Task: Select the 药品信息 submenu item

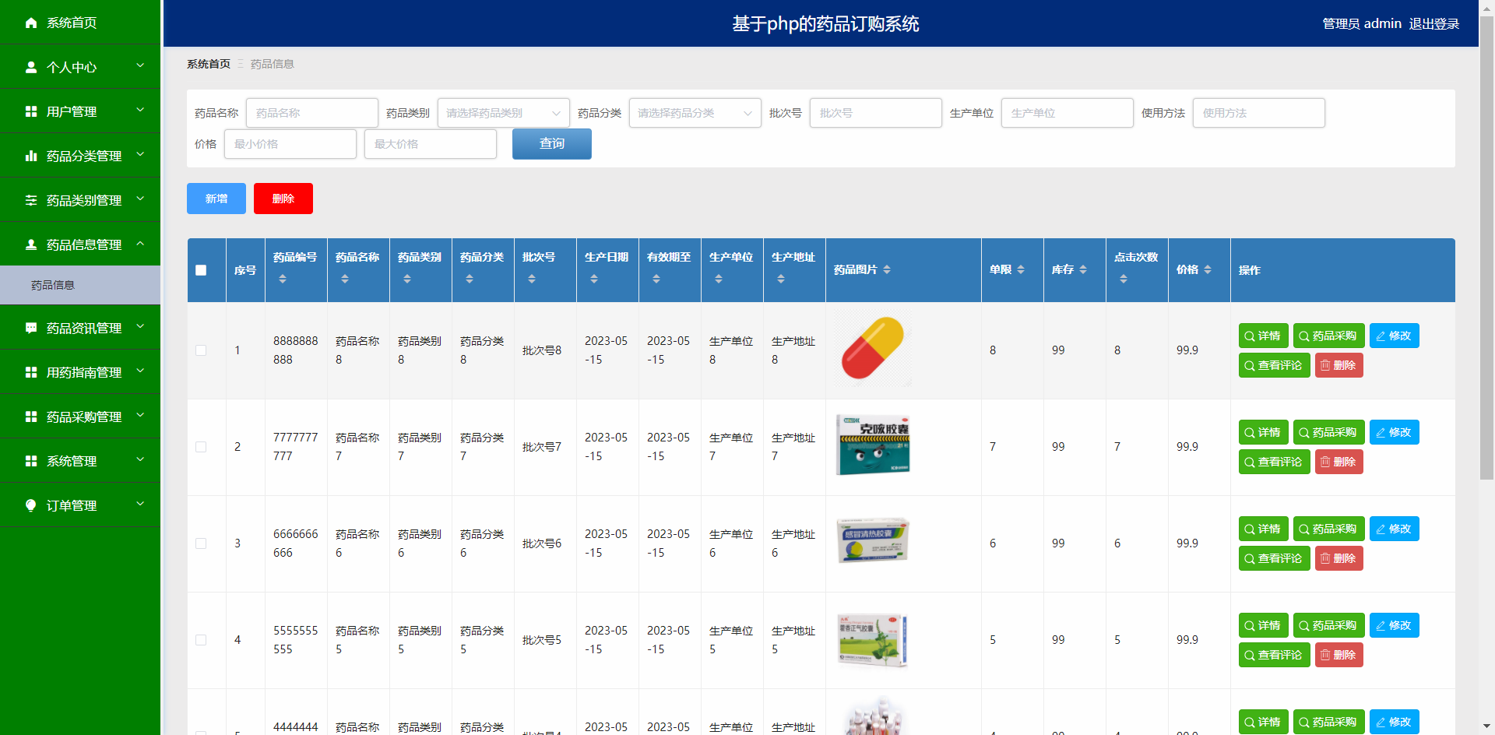Action: point(80,285)
